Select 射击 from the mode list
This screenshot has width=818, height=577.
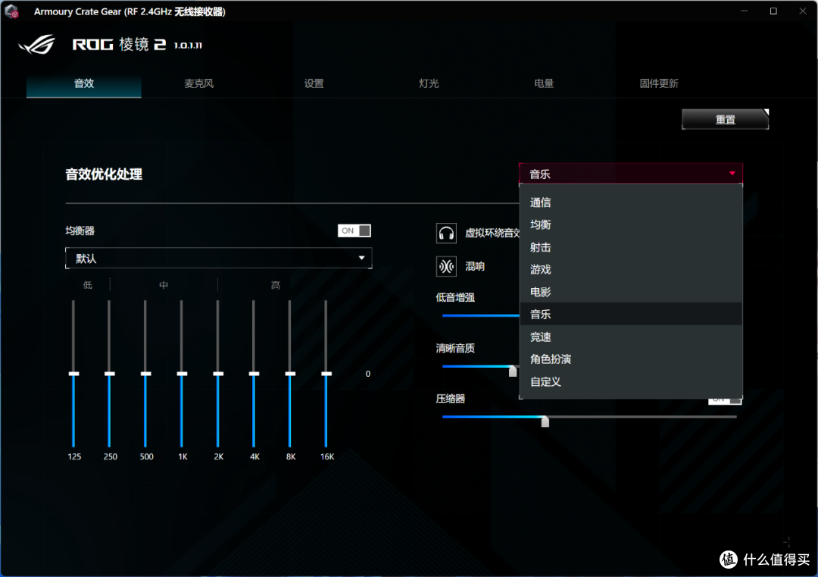click(631, 247)
